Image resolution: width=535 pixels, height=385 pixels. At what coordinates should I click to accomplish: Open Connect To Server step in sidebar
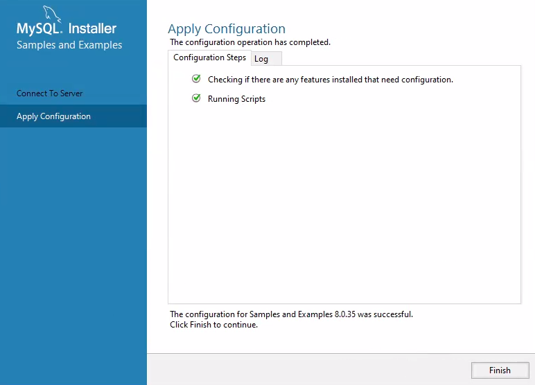(73, 93)
